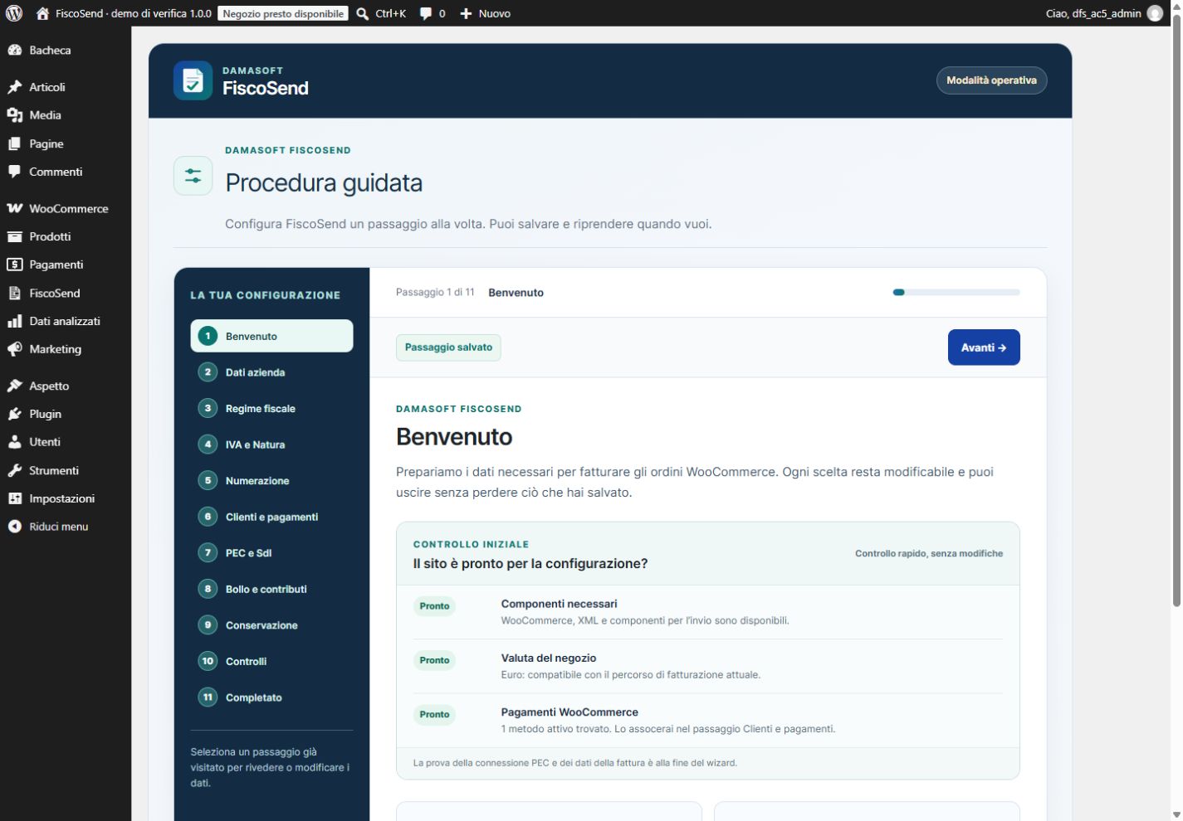Viewport: 1183px width, 821px height.
Task: Click the plus icon next to Nuovo
Action: coord(466,13)
